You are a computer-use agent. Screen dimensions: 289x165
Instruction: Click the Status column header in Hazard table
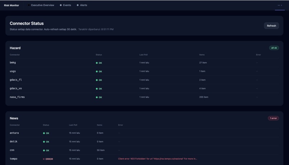point(99,55)
